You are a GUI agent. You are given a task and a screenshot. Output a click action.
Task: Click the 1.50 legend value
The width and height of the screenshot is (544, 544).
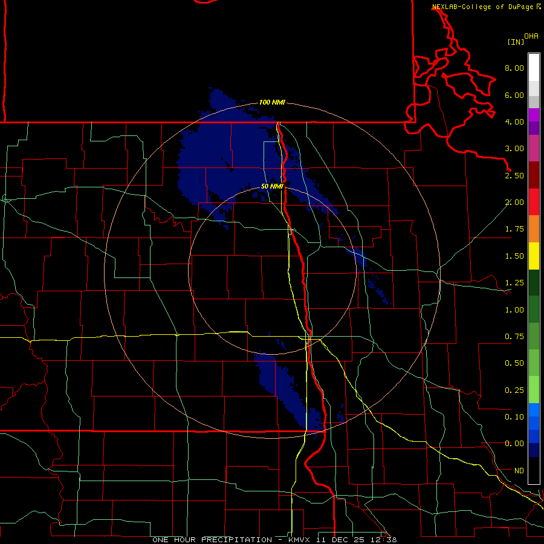point(514,256)
